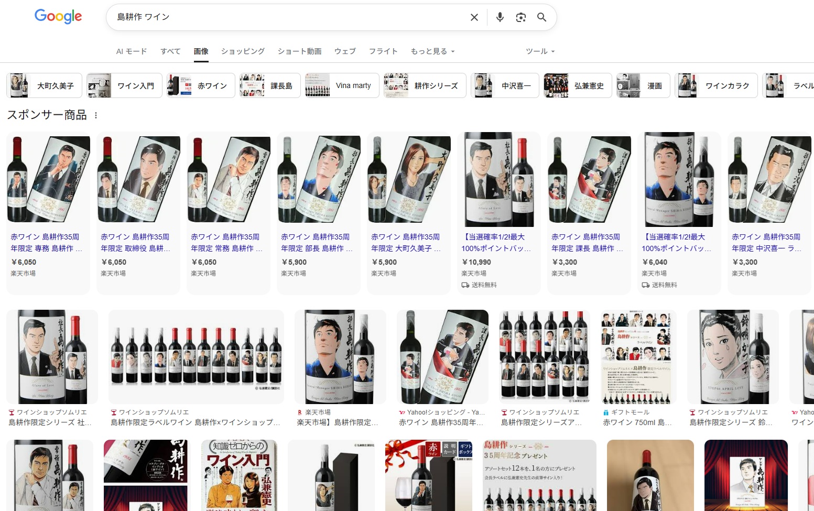The image size is (814, 511).
Task: Expand the もっと見る dropdown
Action: click(x=432, y=51)
